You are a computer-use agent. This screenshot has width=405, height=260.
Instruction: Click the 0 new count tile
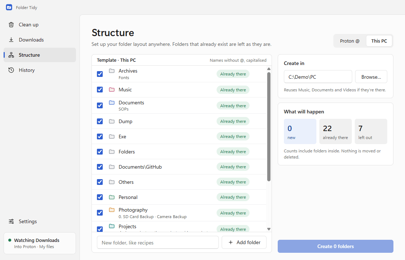[300, 131]
